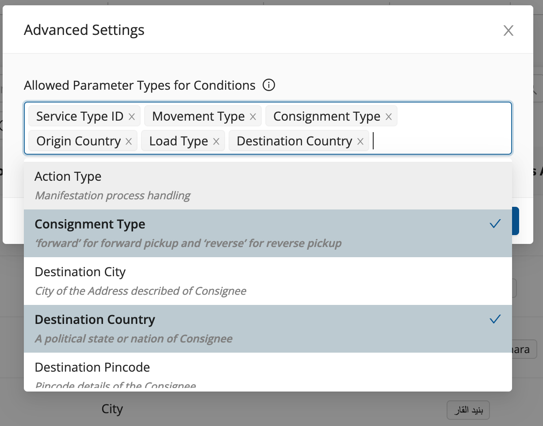Remove the Service Type ID tag
This screenshot has height=426, width=543.
(132, 117)
